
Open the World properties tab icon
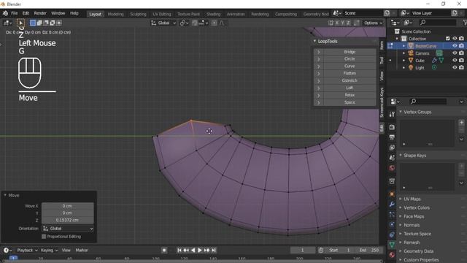click(x=392, y=168)
